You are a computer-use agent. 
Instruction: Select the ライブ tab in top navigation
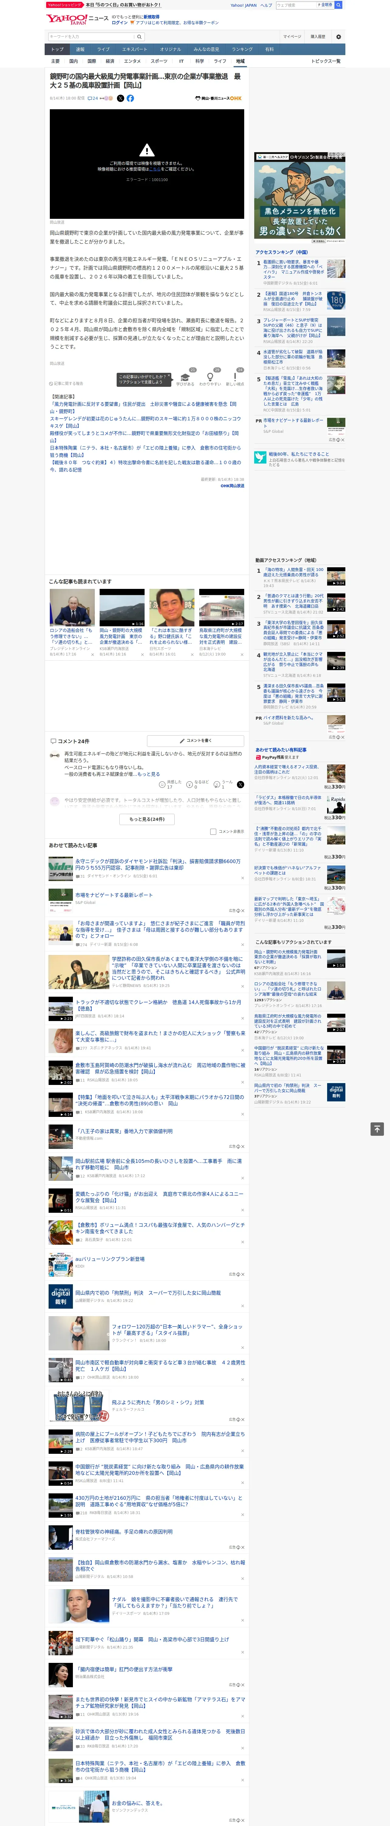[103, 50]
